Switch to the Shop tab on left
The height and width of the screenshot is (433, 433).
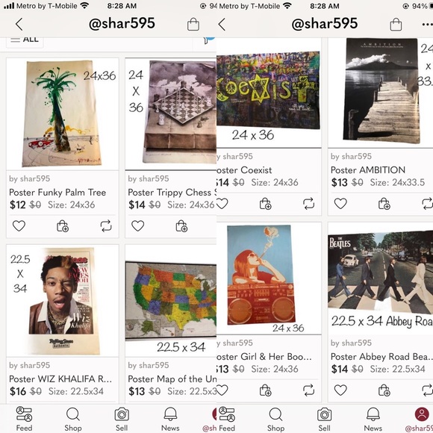[73, 419]
